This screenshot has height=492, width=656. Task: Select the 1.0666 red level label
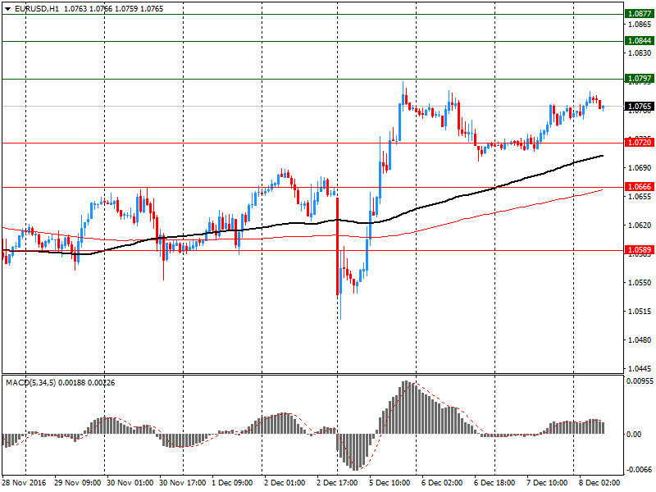(x=640, y=187)
